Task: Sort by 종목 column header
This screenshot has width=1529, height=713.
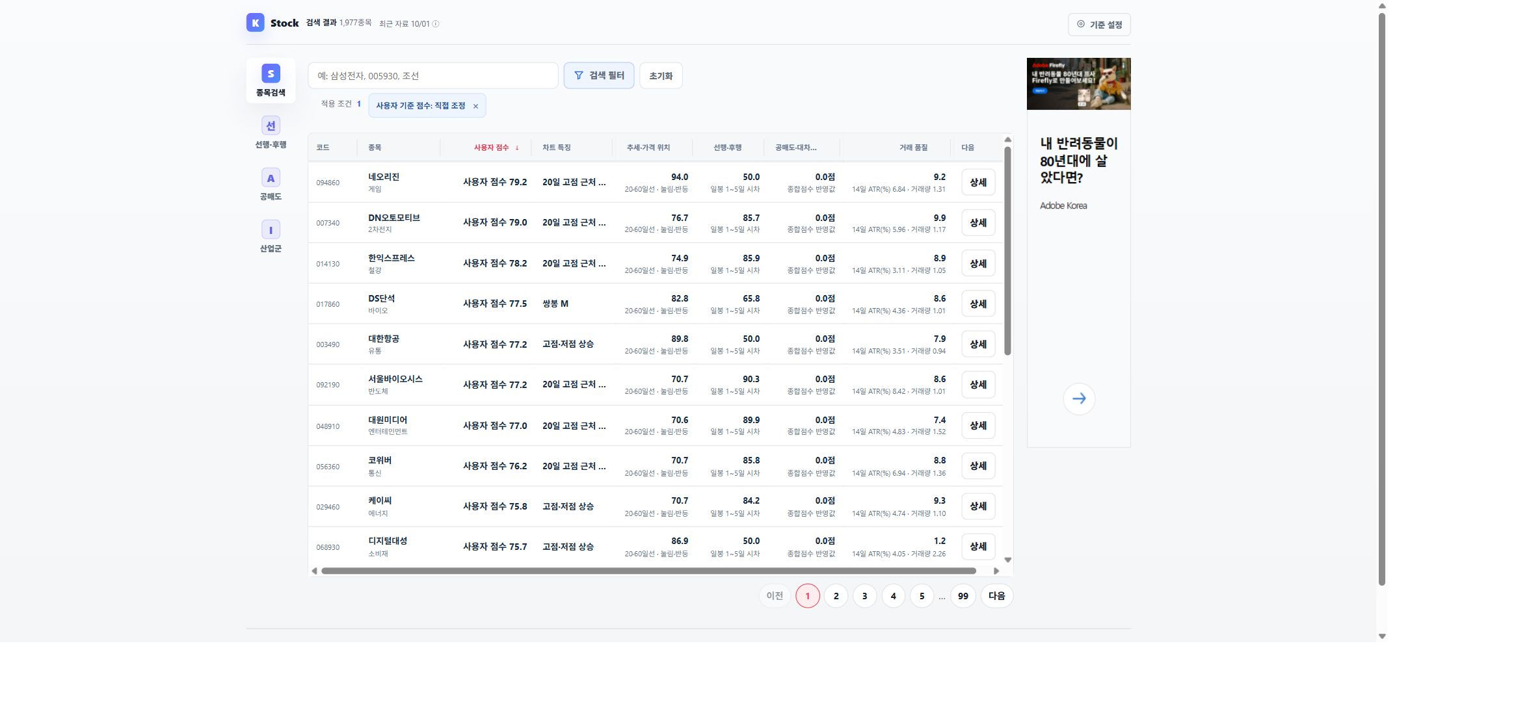Action: pos(375,148)
